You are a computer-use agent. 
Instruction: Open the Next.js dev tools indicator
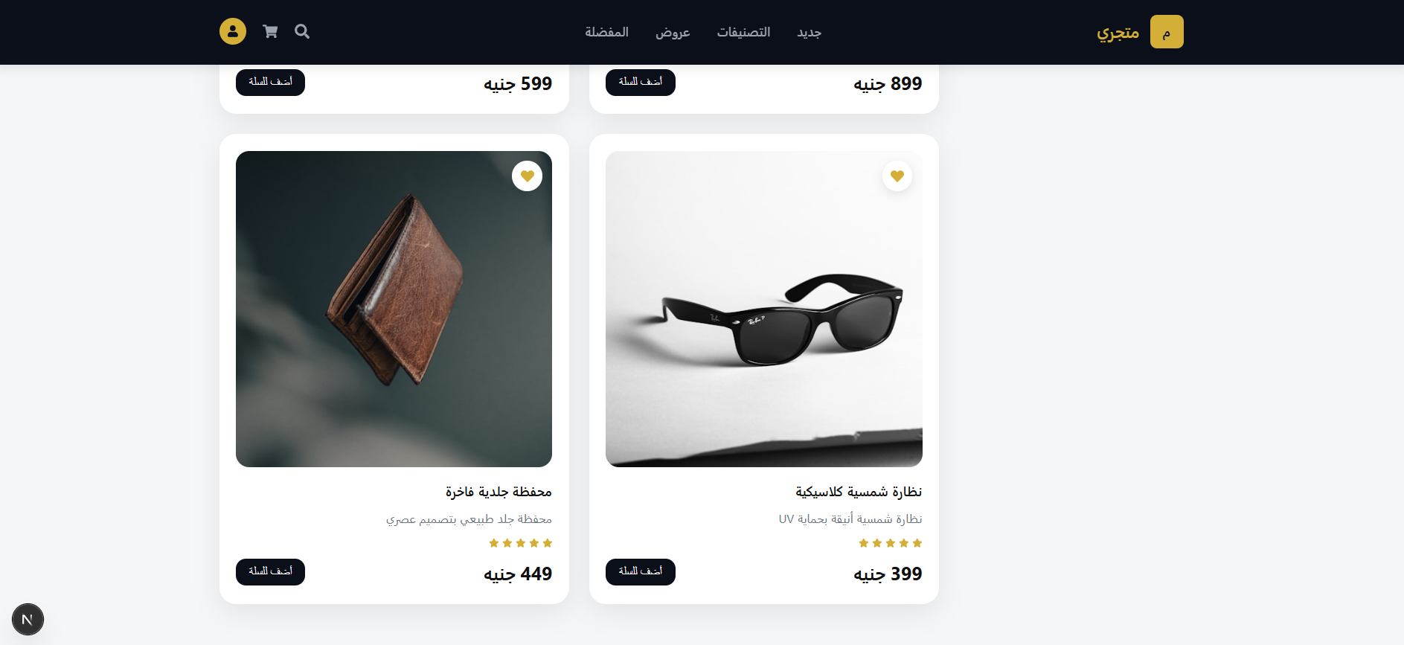(28, 619)
